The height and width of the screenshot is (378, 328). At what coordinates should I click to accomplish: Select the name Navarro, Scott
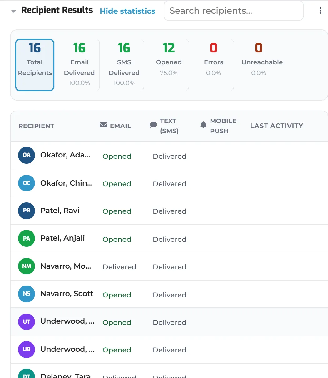pos(67,294)
